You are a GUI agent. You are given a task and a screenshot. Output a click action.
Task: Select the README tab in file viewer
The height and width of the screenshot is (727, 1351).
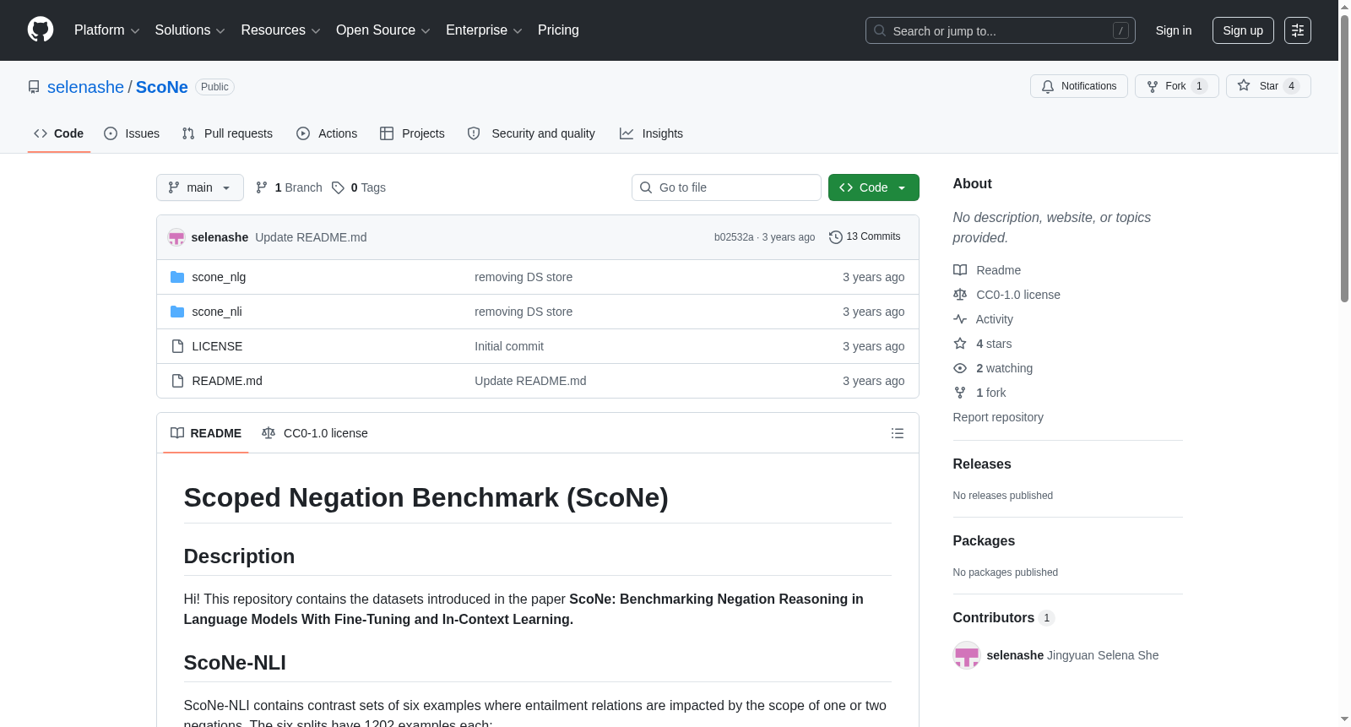206,433
